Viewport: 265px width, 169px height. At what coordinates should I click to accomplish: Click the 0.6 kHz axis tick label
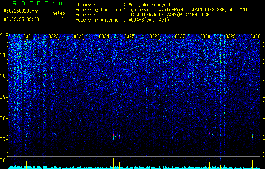(x=3, y=161)
